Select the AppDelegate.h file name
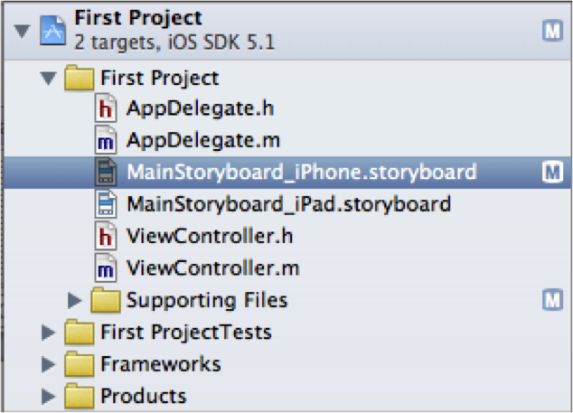 (x=202, y=109)
